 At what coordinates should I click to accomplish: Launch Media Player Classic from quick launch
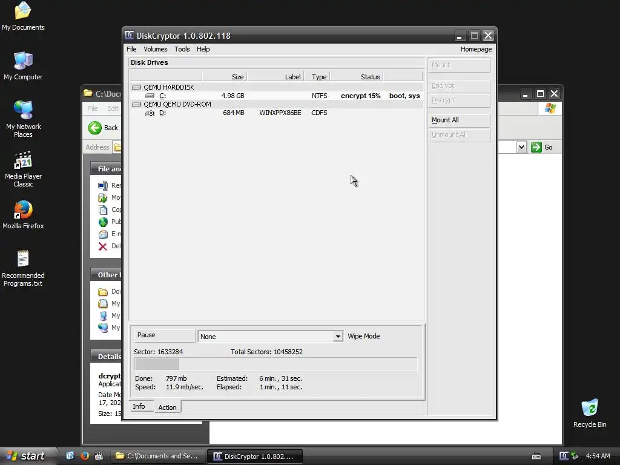[x=99, y=456]
